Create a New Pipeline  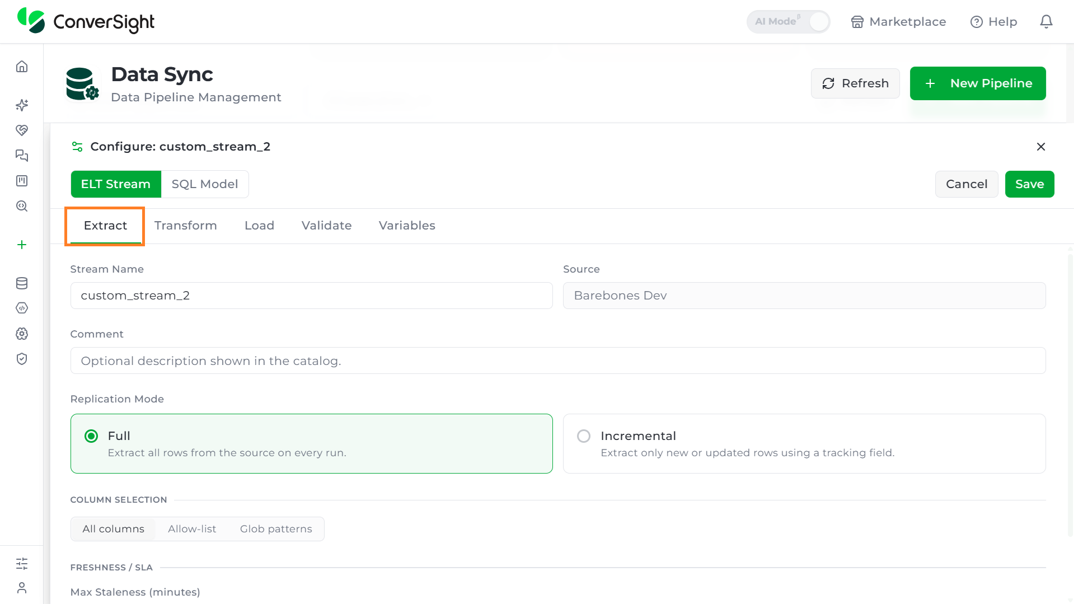coord(978,83)
